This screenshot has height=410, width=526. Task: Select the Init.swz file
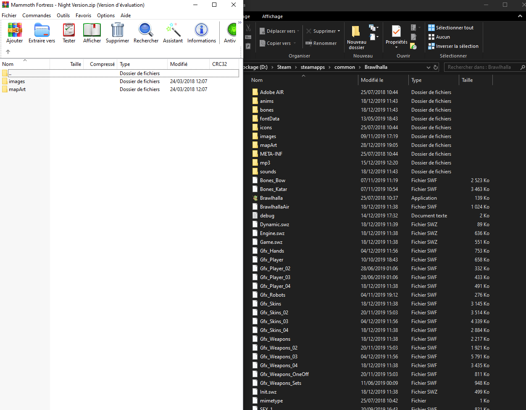[268, 392]
